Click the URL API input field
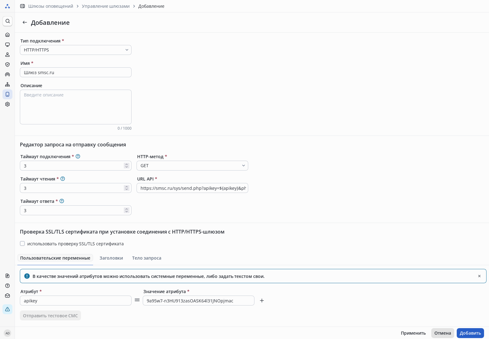Screen dimensions: 489x339 point(192,188)
